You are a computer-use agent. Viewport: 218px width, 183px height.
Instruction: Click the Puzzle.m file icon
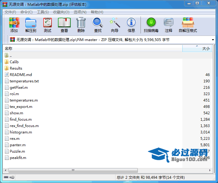click(x=7, y=151)
